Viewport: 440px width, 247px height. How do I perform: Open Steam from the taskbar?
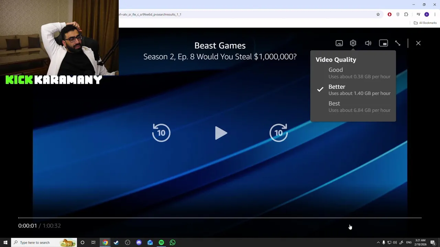click(116, 243)
